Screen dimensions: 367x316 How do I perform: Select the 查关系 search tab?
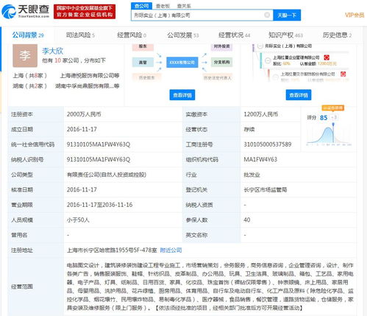[x=184, y=6]
